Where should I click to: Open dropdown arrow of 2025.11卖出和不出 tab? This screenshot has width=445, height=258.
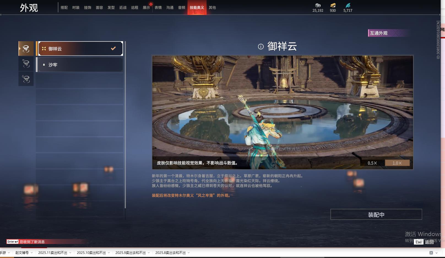pos(70,253)
